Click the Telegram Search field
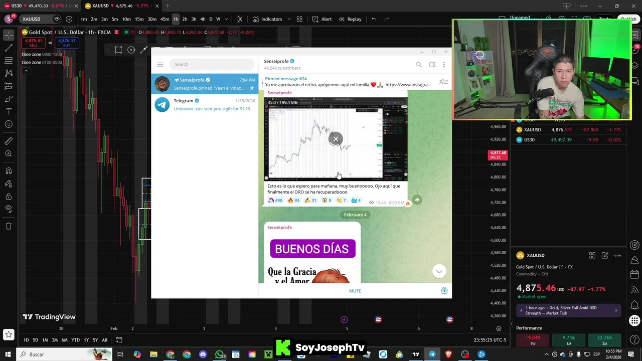This screenshot has width=642, height=361. (x=212, y=64)
